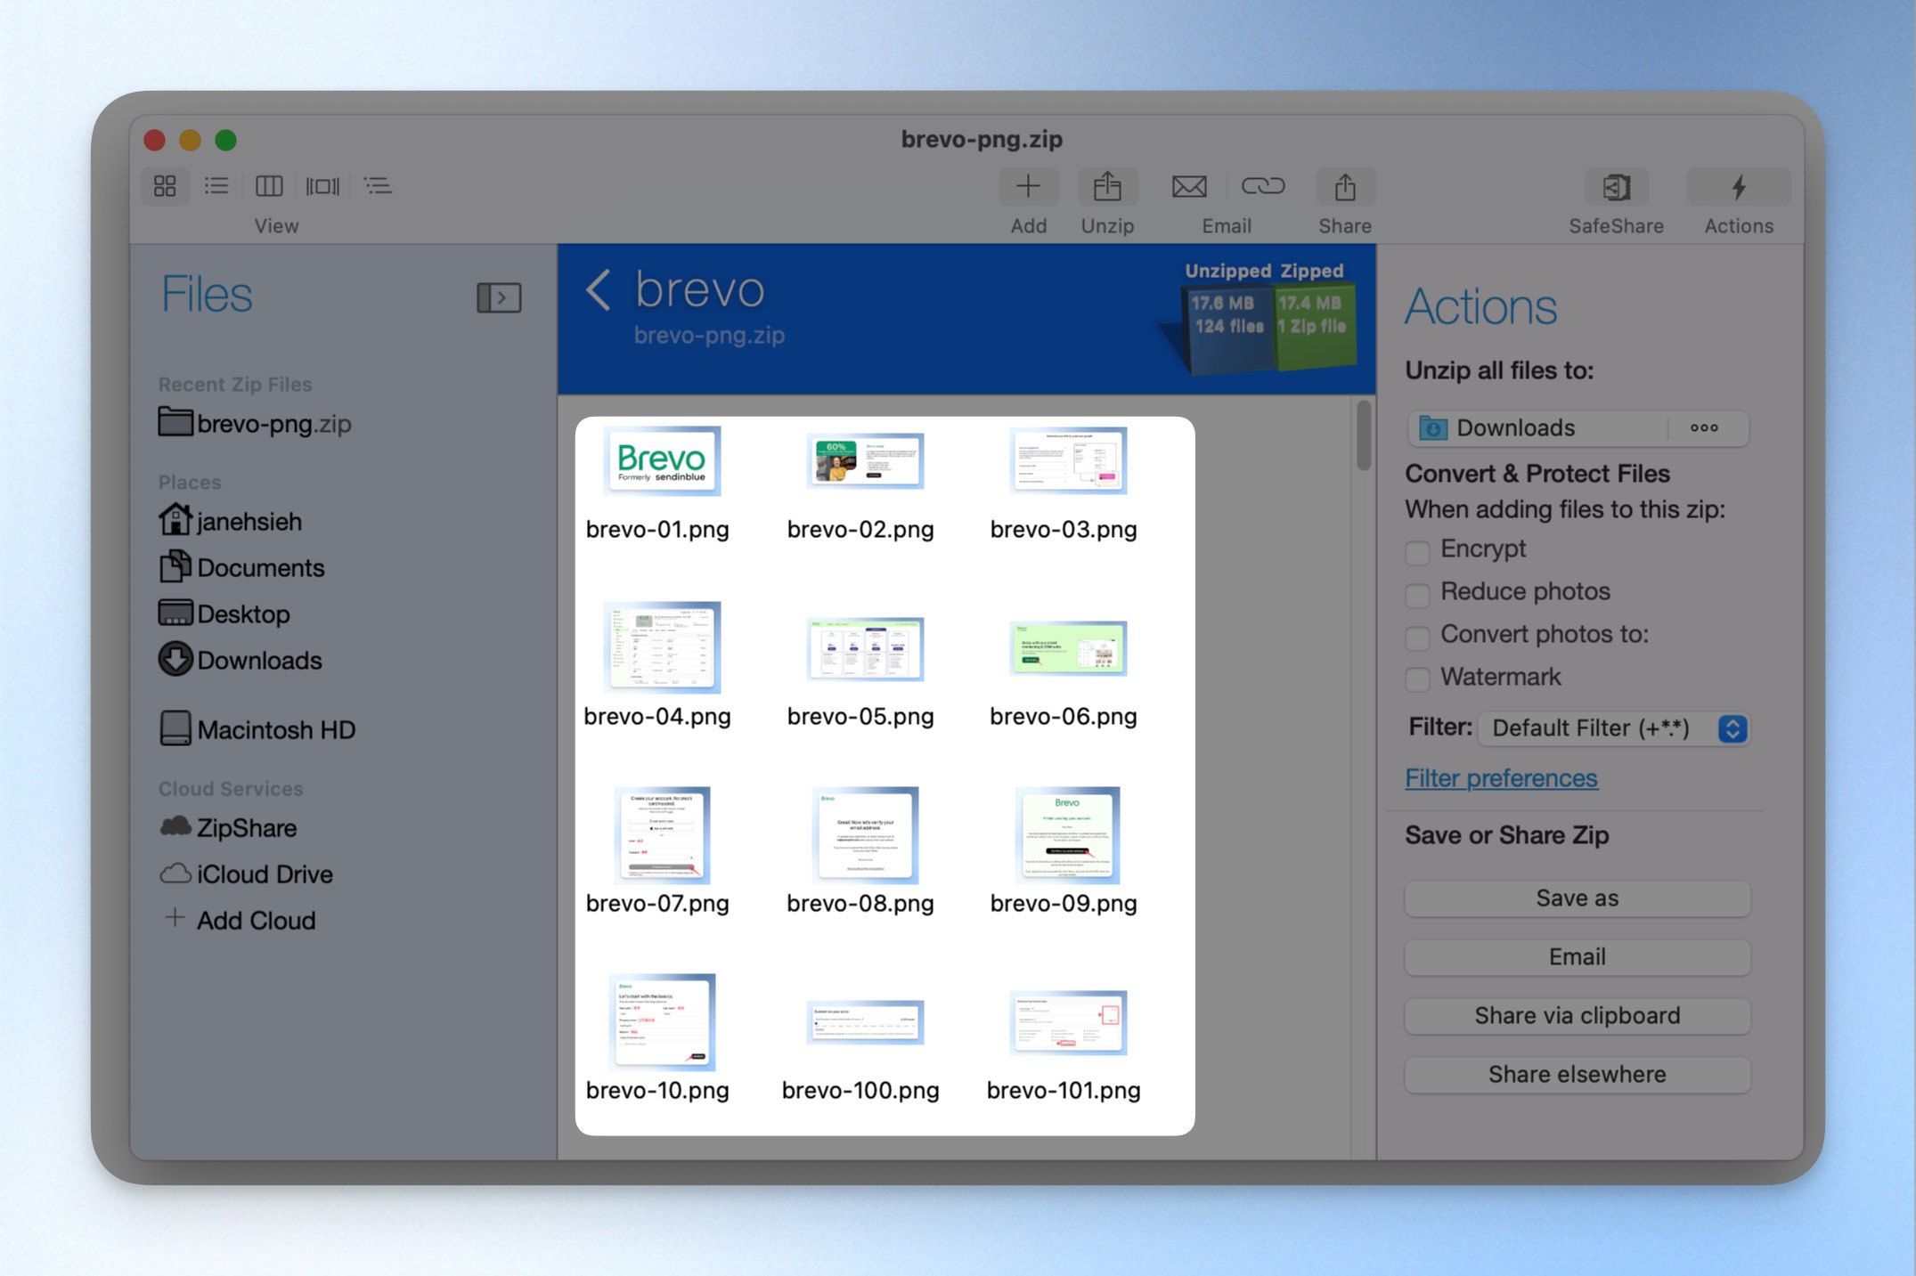
Task: Click the Add plus icon in toolbar
Action: click(x=1028, y=187)
